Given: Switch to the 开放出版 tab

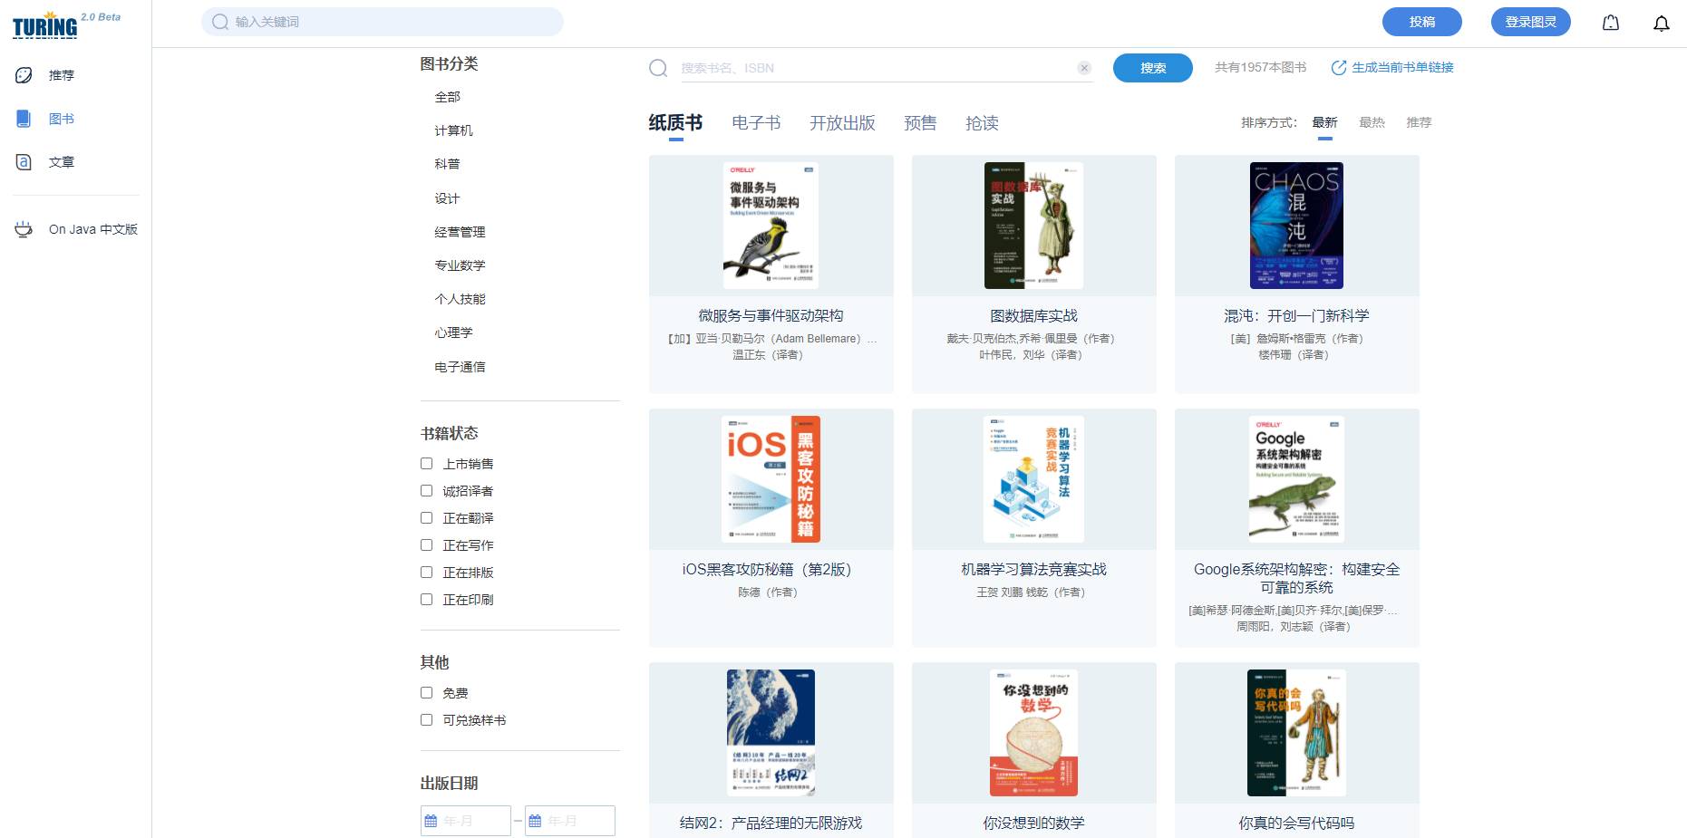Looking at the screenshot, I should pos(842,123).
